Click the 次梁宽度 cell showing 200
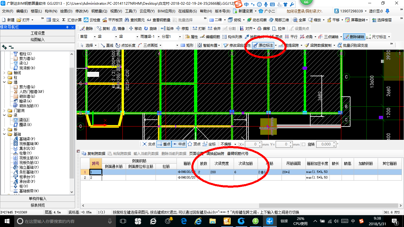This screenshot has height=227, width=404. [x=222, y=172]
